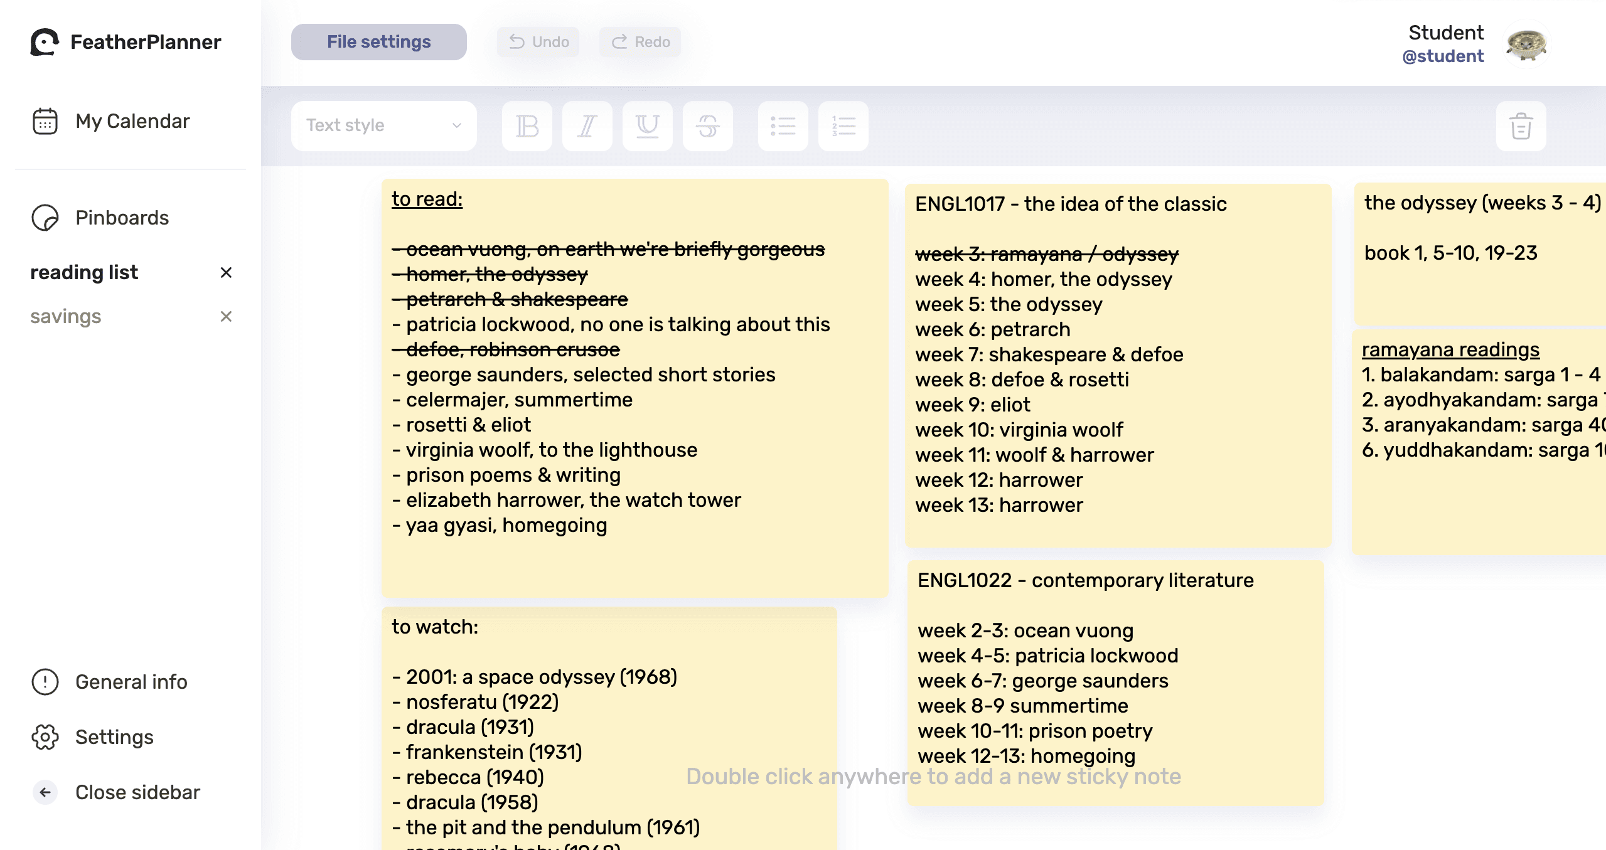
Task: Select the reading list pinboard
Action: pyautogui.click(x=85, y=272)
